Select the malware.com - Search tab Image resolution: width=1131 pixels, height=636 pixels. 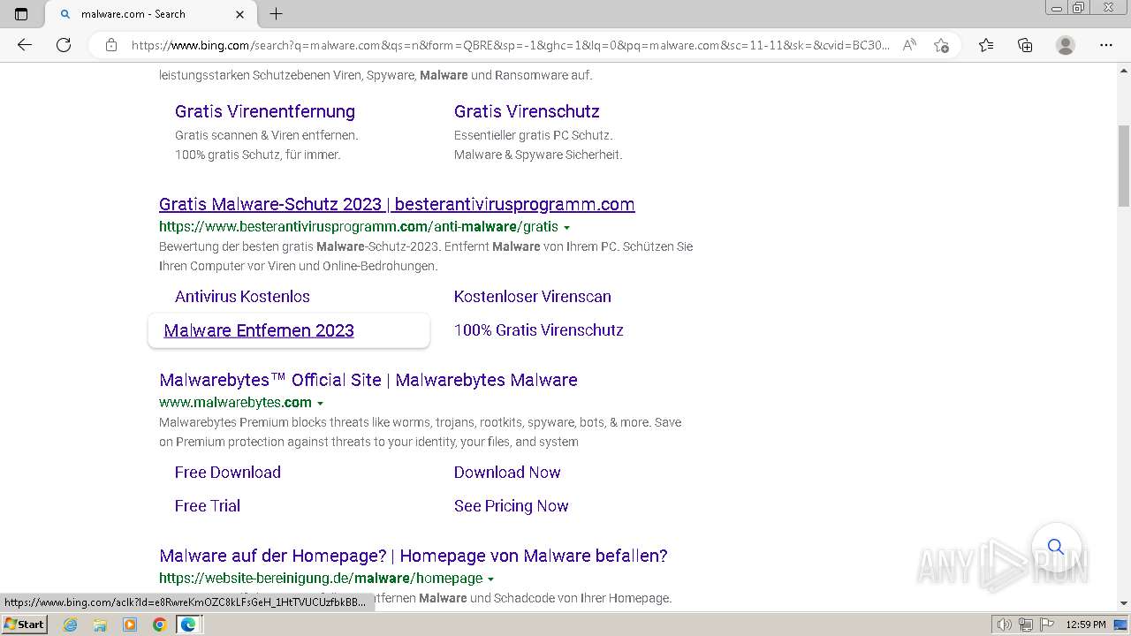click(x=150, y=14)
